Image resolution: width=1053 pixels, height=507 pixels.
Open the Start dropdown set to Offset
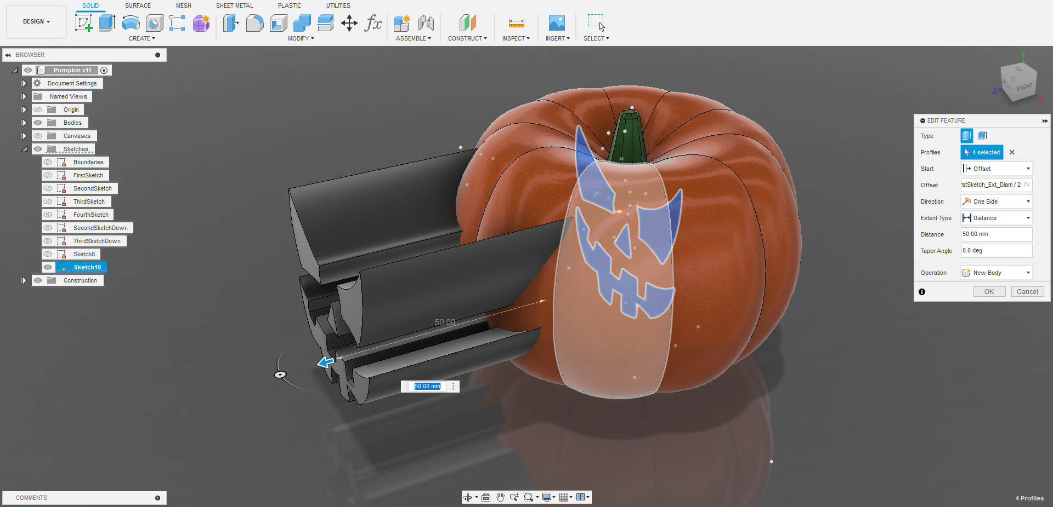(x=997, y=169)
